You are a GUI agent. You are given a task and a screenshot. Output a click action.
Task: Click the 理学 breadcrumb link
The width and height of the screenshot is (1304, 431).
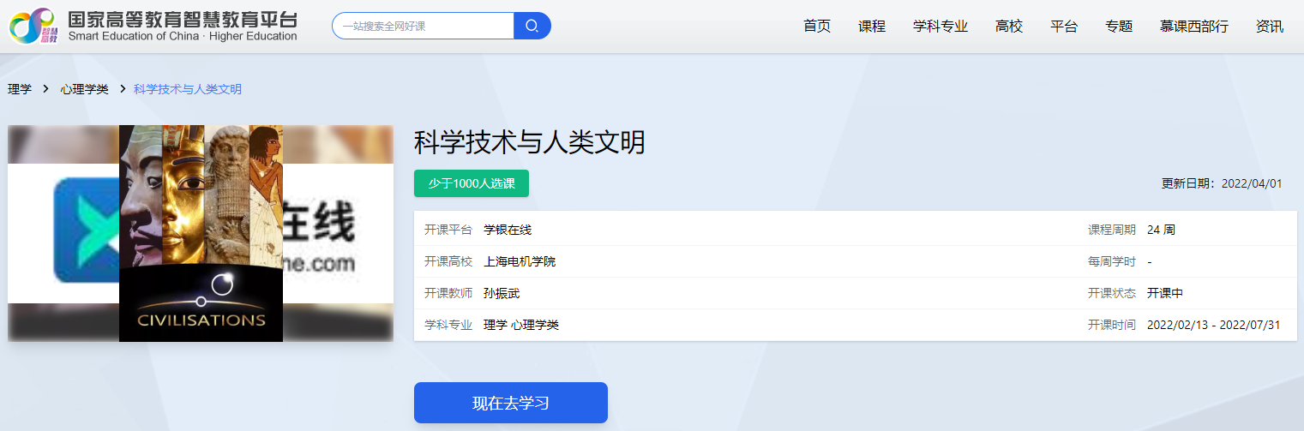20,89
